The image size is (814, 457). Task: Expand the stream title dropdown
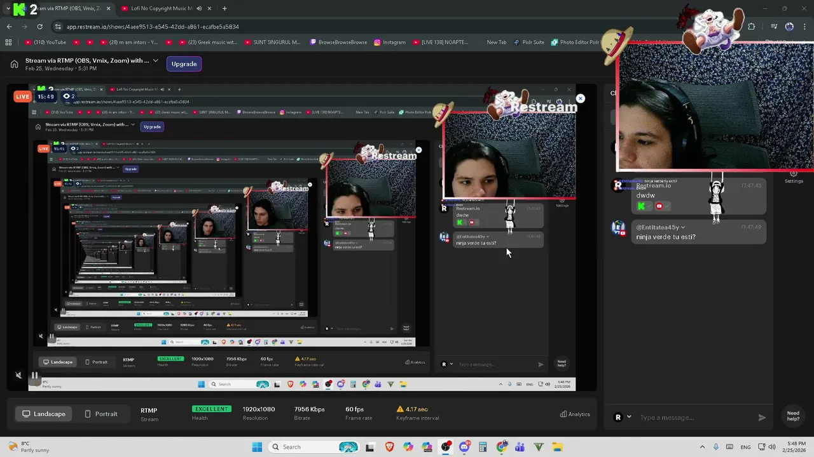[155, 60]
